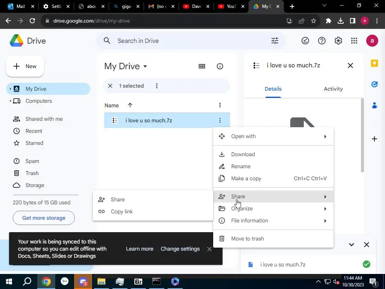
Task: Click Get Add-ons plus icon
Action: pyautogui.click(x=374, y=139)
